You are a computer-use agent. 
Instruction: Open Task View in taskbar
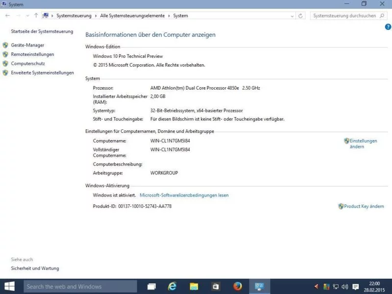151,287
